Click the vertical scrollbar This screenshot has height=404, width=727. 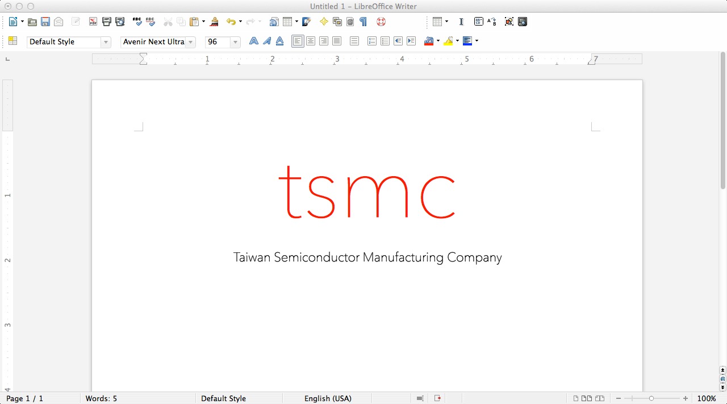[722, 120]
